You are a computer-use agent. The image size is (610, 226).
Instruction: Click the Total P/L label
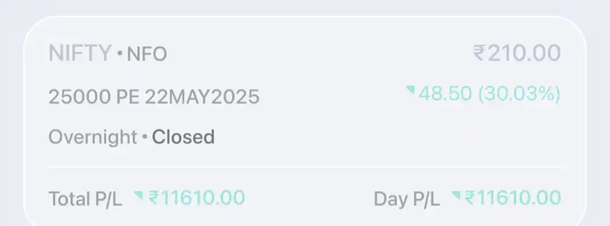point(85,198)
